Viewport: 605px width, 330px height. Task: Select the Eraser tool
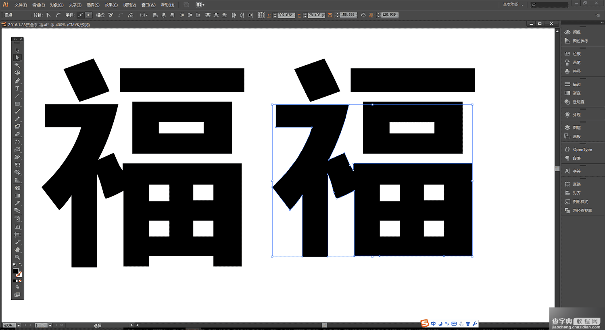(17, 134)
